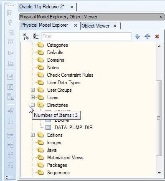Close the Object Viewer tab
This screenshot has height=181, width=165.
pyautogui.click(x=115, y=26)
